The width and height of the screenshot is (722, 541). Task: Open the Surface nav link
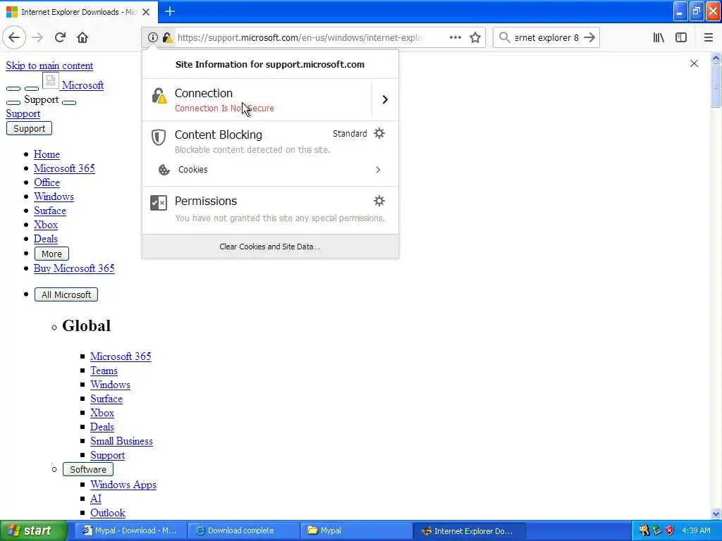[50, 211]
